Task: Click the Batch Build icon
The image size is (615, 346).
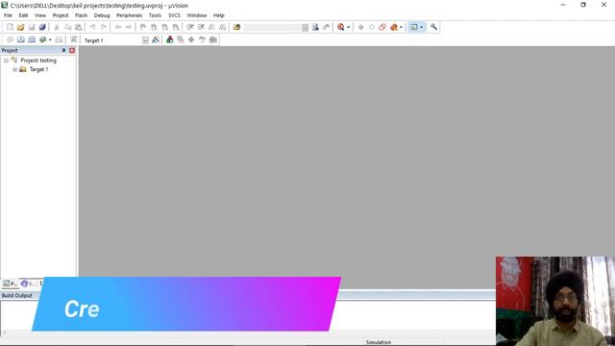Action: click(x=42, y=39)
